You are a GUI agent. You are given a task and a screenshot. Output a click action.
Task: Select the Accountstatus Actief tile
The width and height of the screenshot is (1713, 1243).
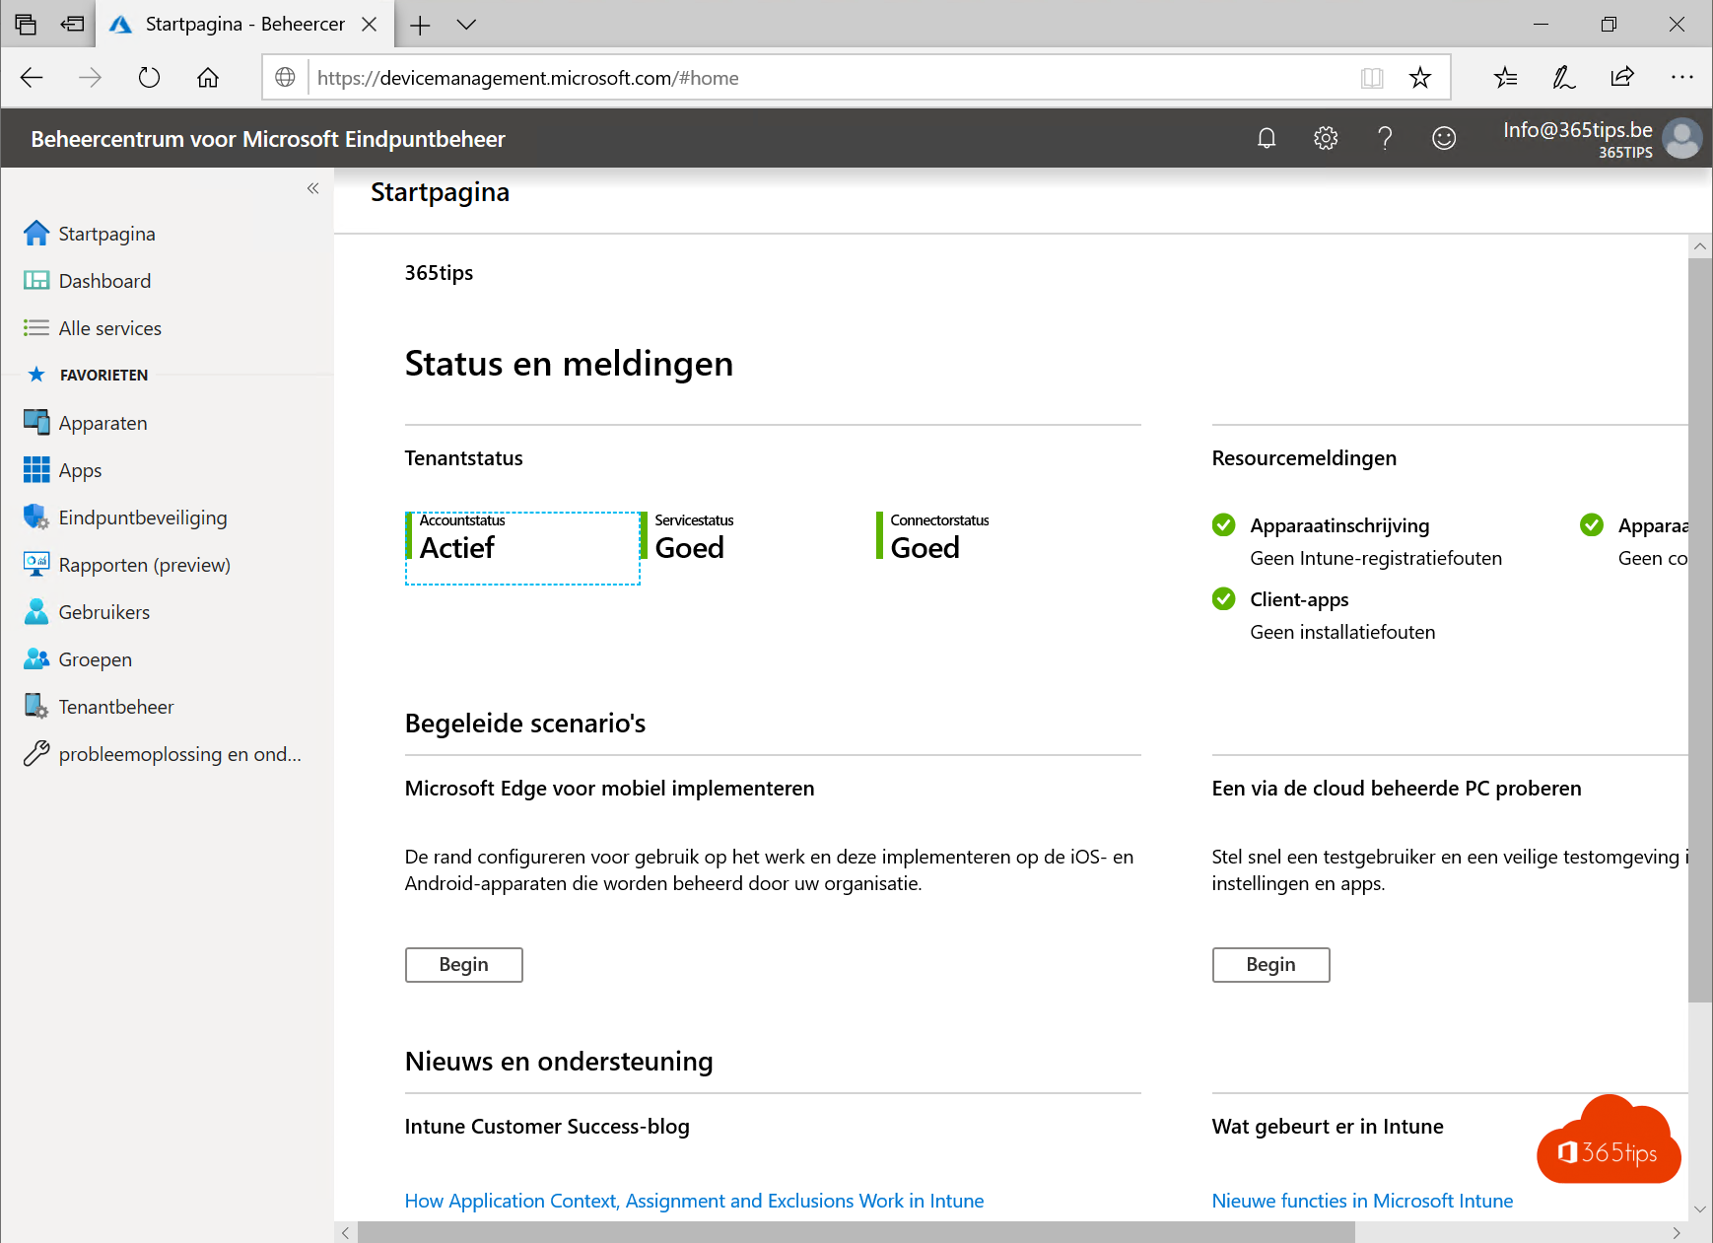point(522,548)
